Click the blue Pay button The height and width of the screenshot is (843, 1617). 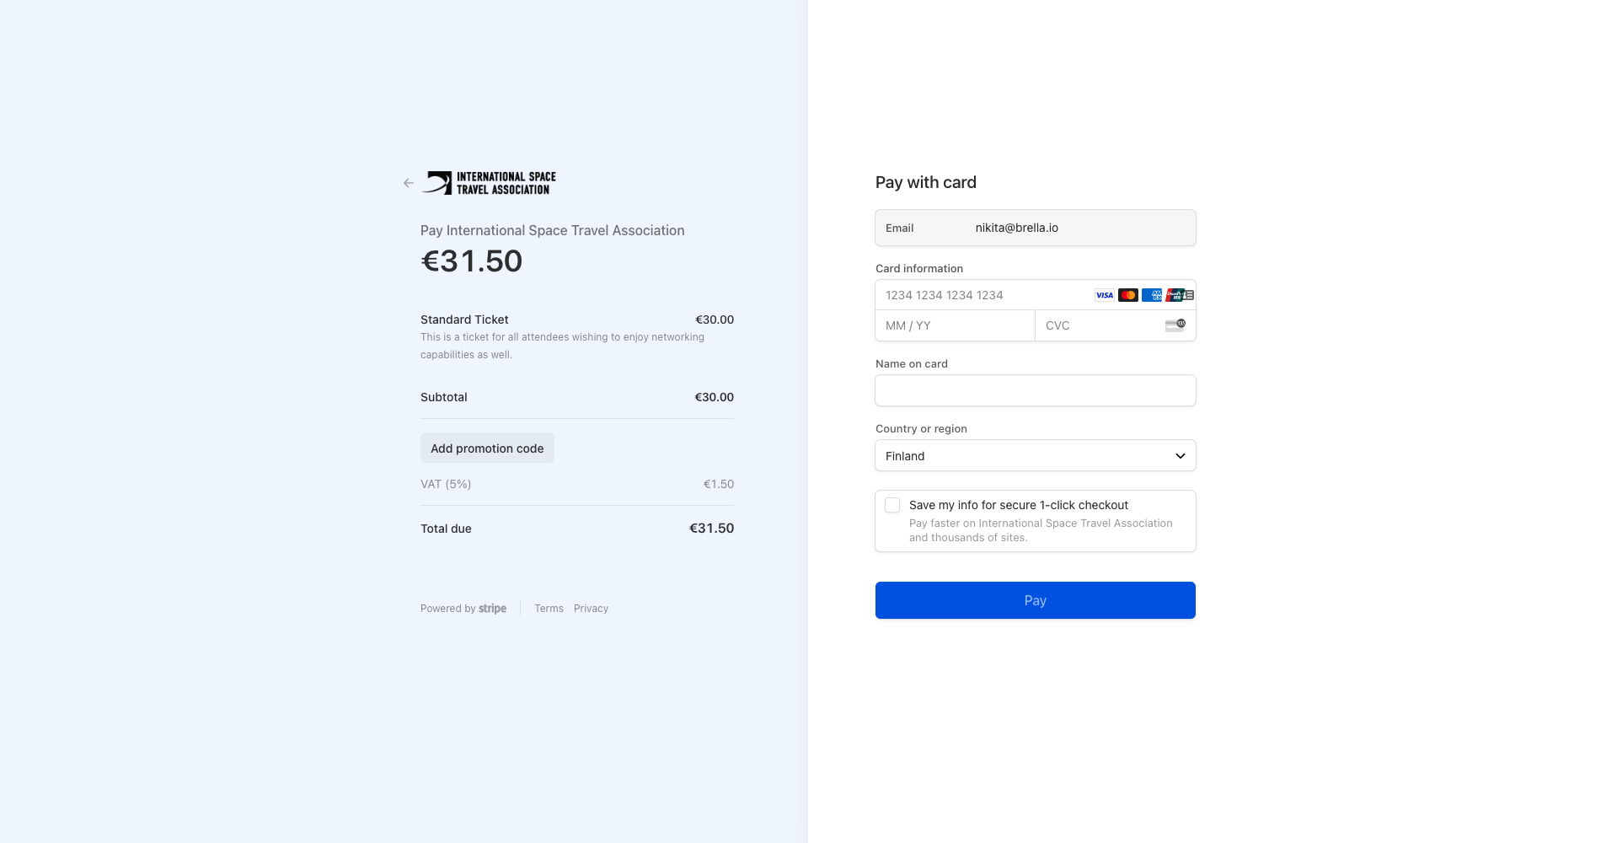[x=1036, y=600]
